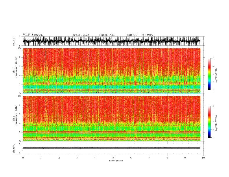Click the '-7' label on ch.2 color bar

coord(213,137)
